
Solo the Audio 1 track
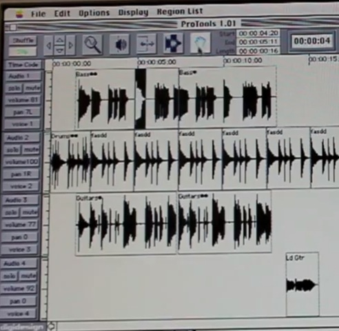(14, 88)
